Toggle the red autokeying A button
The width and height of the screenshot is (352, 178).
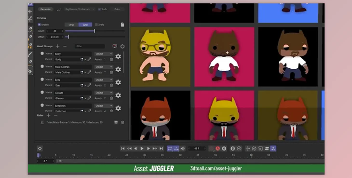point(217,149)
